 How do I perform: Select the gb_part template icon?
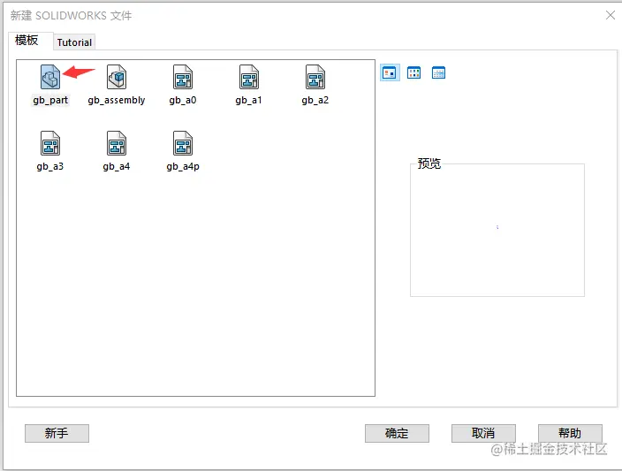coord(50,77)
